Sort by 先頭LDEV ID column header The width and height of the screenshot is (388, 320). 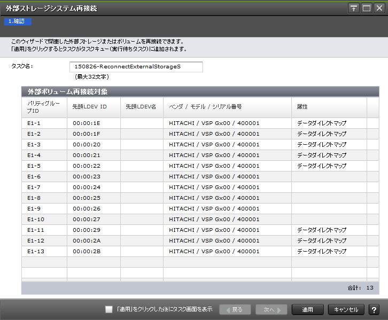tap(93, 107)
